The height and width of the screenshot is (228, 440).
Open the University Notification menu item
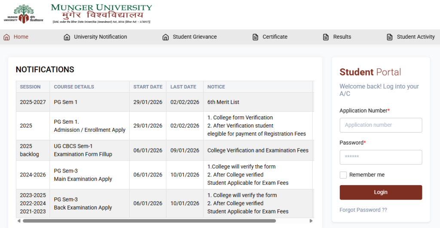[x=101, y=37]
